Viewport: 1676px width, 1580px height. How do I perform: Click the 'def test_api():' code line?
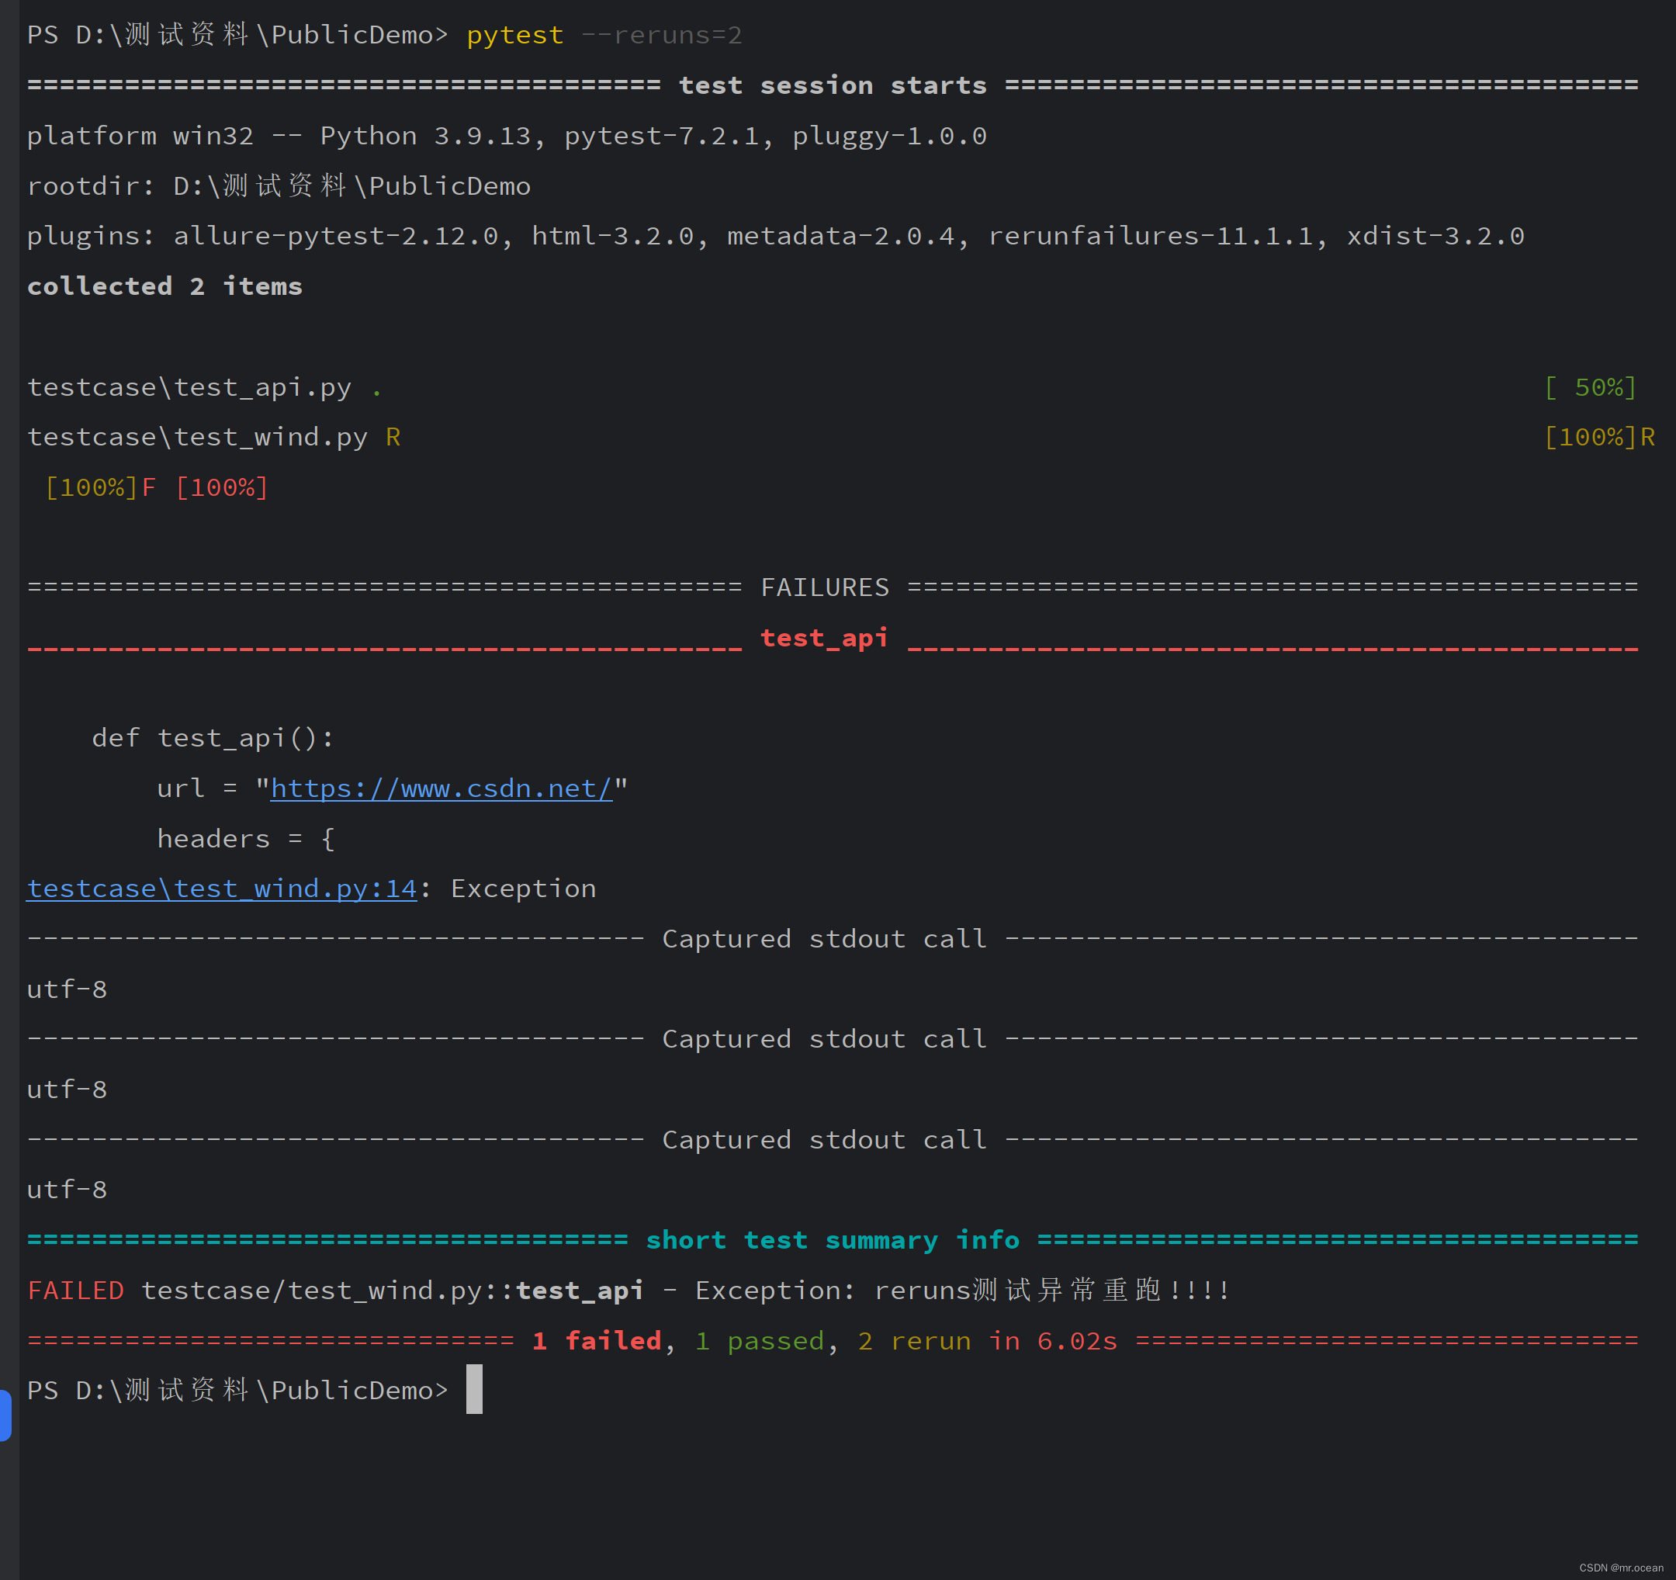[213, 738]
